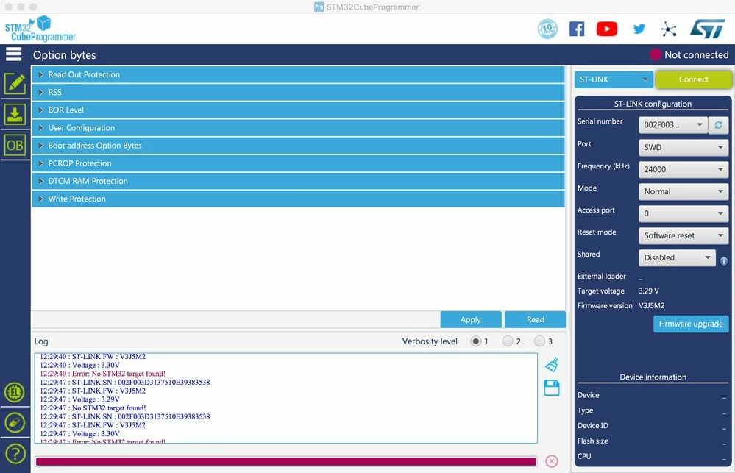Click the Target voltage 3.29 V value
This screenshot has height=473, width=735.
[649, 291]
